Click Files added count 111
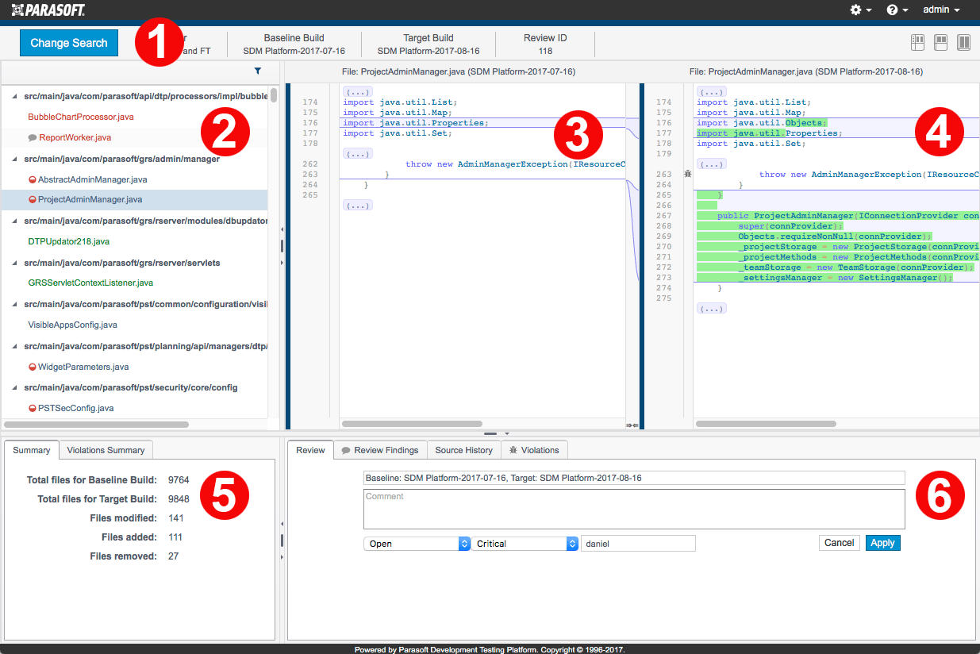This screenshot has width=980, height=654. [175, 537]
